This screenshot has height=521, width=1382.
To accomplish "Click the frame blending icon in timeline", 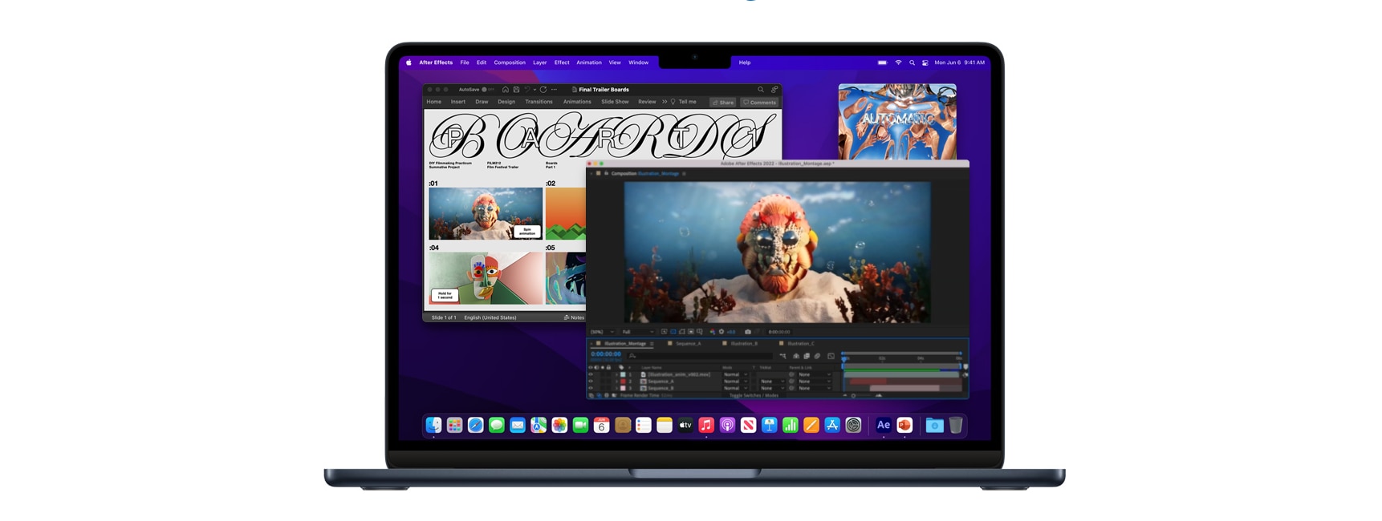I will tap(807, 356).
